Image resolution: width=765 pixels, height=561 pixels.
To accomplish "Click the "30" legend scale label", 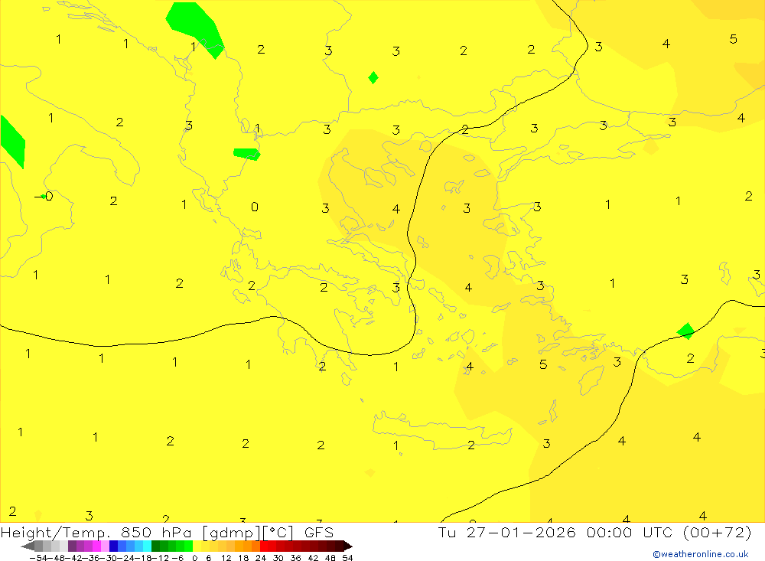I will [278, 558].
